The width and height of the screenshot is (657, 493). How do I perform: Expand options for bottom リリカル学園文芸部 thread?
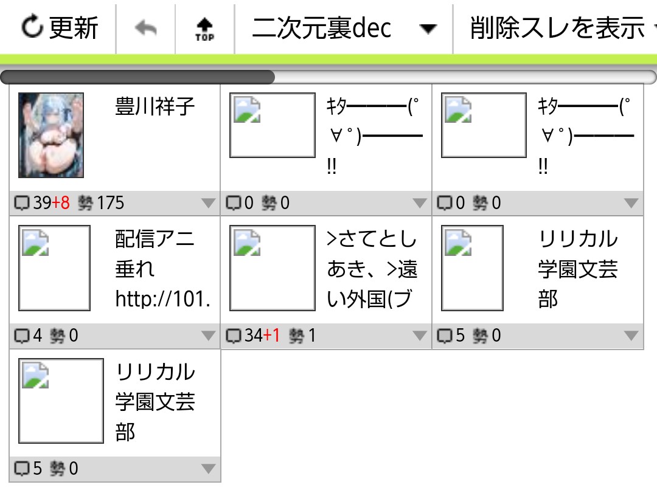(x=208, y=469)
